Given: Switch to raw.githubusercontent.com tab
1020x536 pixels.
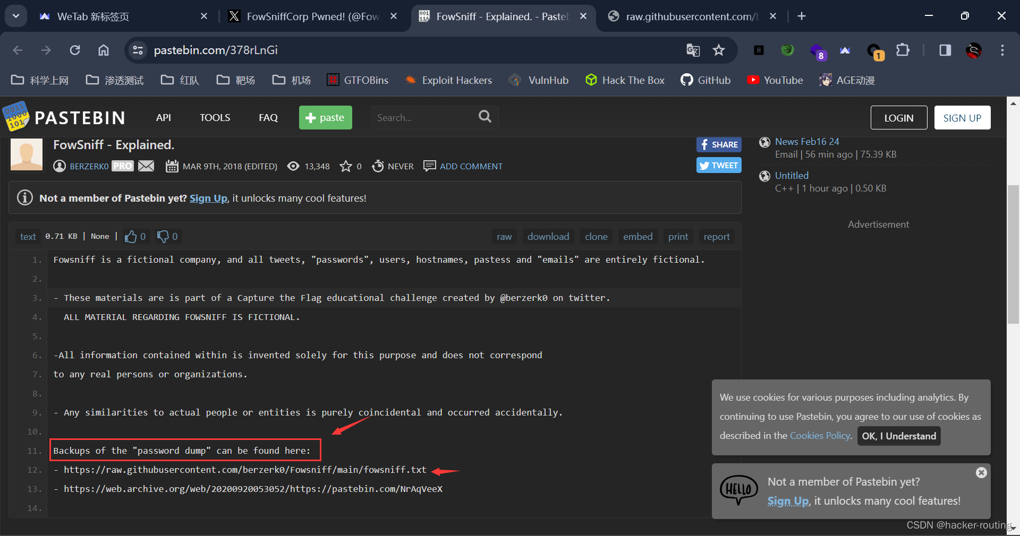Looking at the screenshot, I should coord(691,16).
